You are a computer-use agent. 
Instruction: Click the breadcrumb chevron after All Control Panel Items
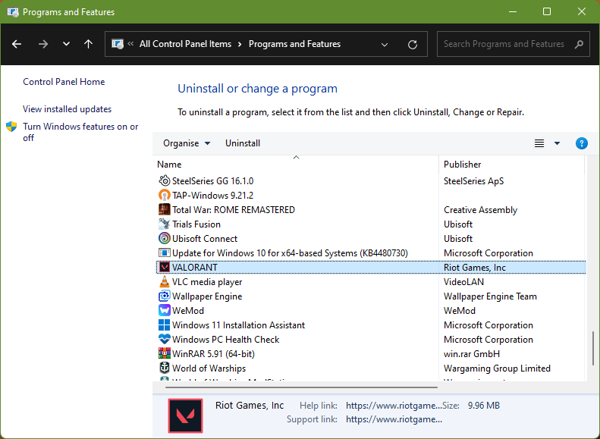[240, 45]
